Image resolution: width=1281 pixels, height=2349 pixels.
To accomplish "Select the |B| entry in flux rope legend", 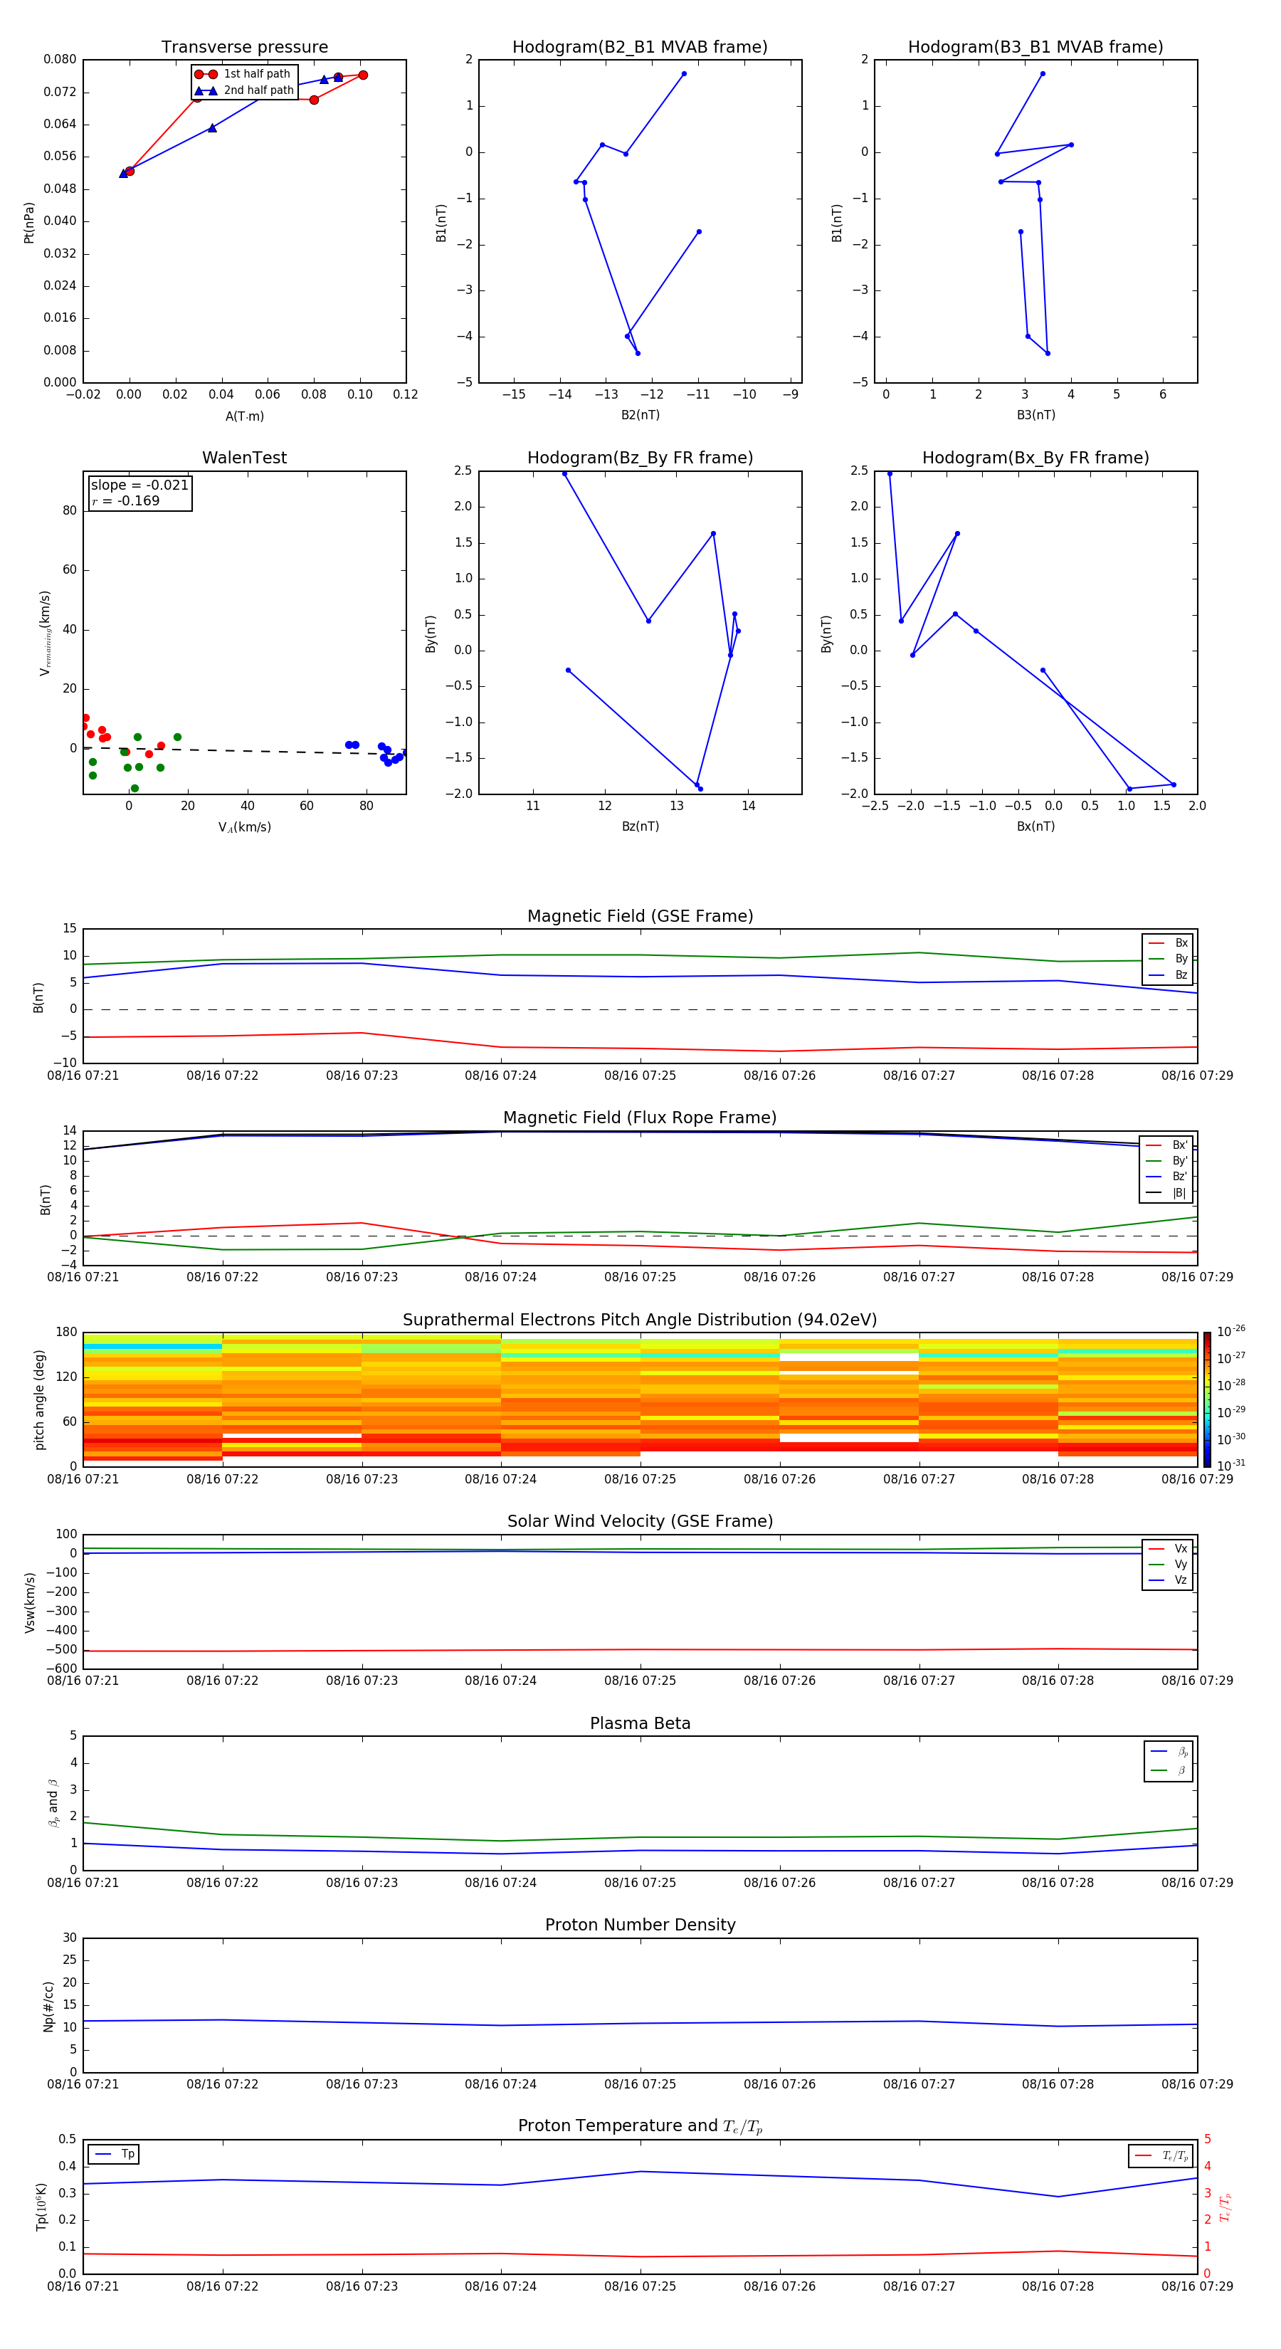I will (x=1167, y=1193).
